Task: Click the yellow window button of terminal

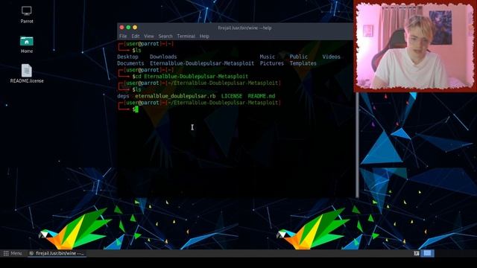Action: point(135,28)
